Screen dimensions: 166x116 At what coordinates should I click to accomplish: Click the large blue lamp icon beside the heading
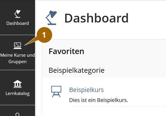coord(51,18)
